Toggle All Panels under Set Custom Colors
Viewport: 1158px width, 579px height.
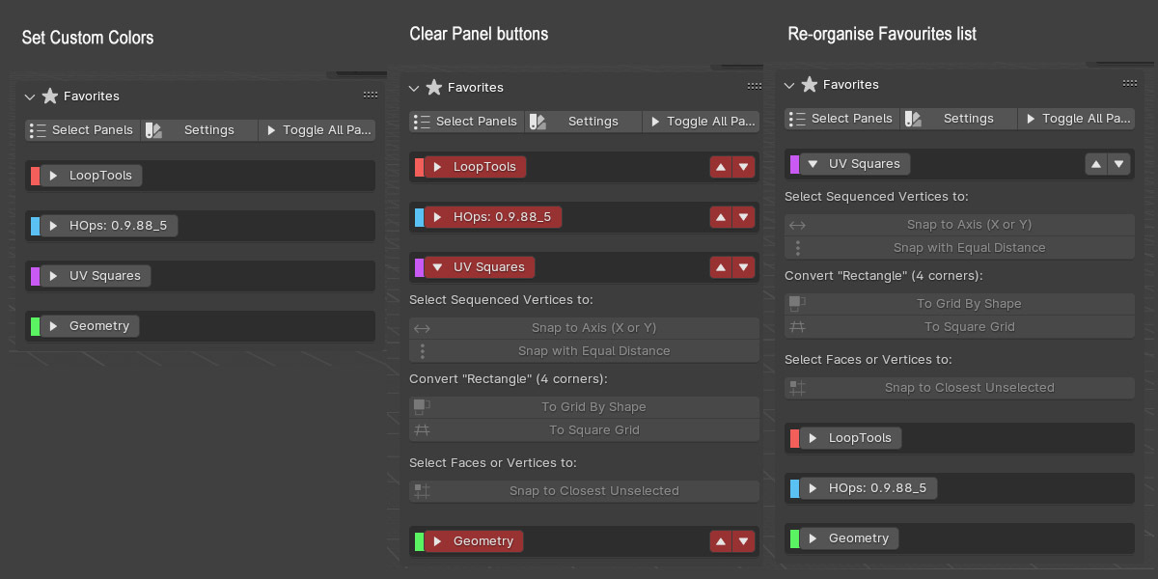pyautogui.click(x=317, y=130)
